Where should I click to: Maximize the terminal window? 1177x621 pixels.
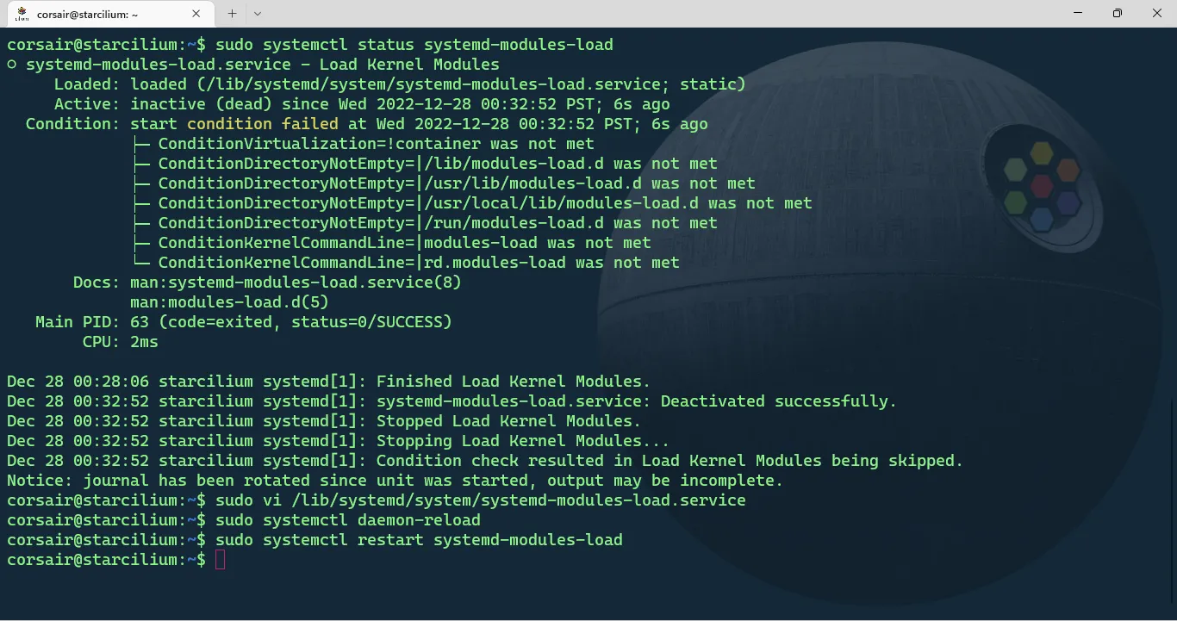[x=1118, y=13]
